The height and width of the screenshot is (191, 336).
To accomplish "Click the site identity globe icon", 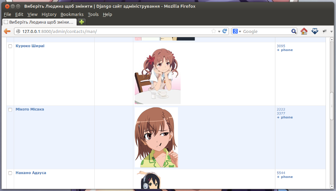I will click(x=18, y=31).
